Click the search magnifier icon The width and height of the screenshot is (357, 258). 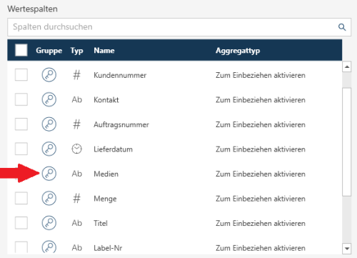click(x=342, y=27)
